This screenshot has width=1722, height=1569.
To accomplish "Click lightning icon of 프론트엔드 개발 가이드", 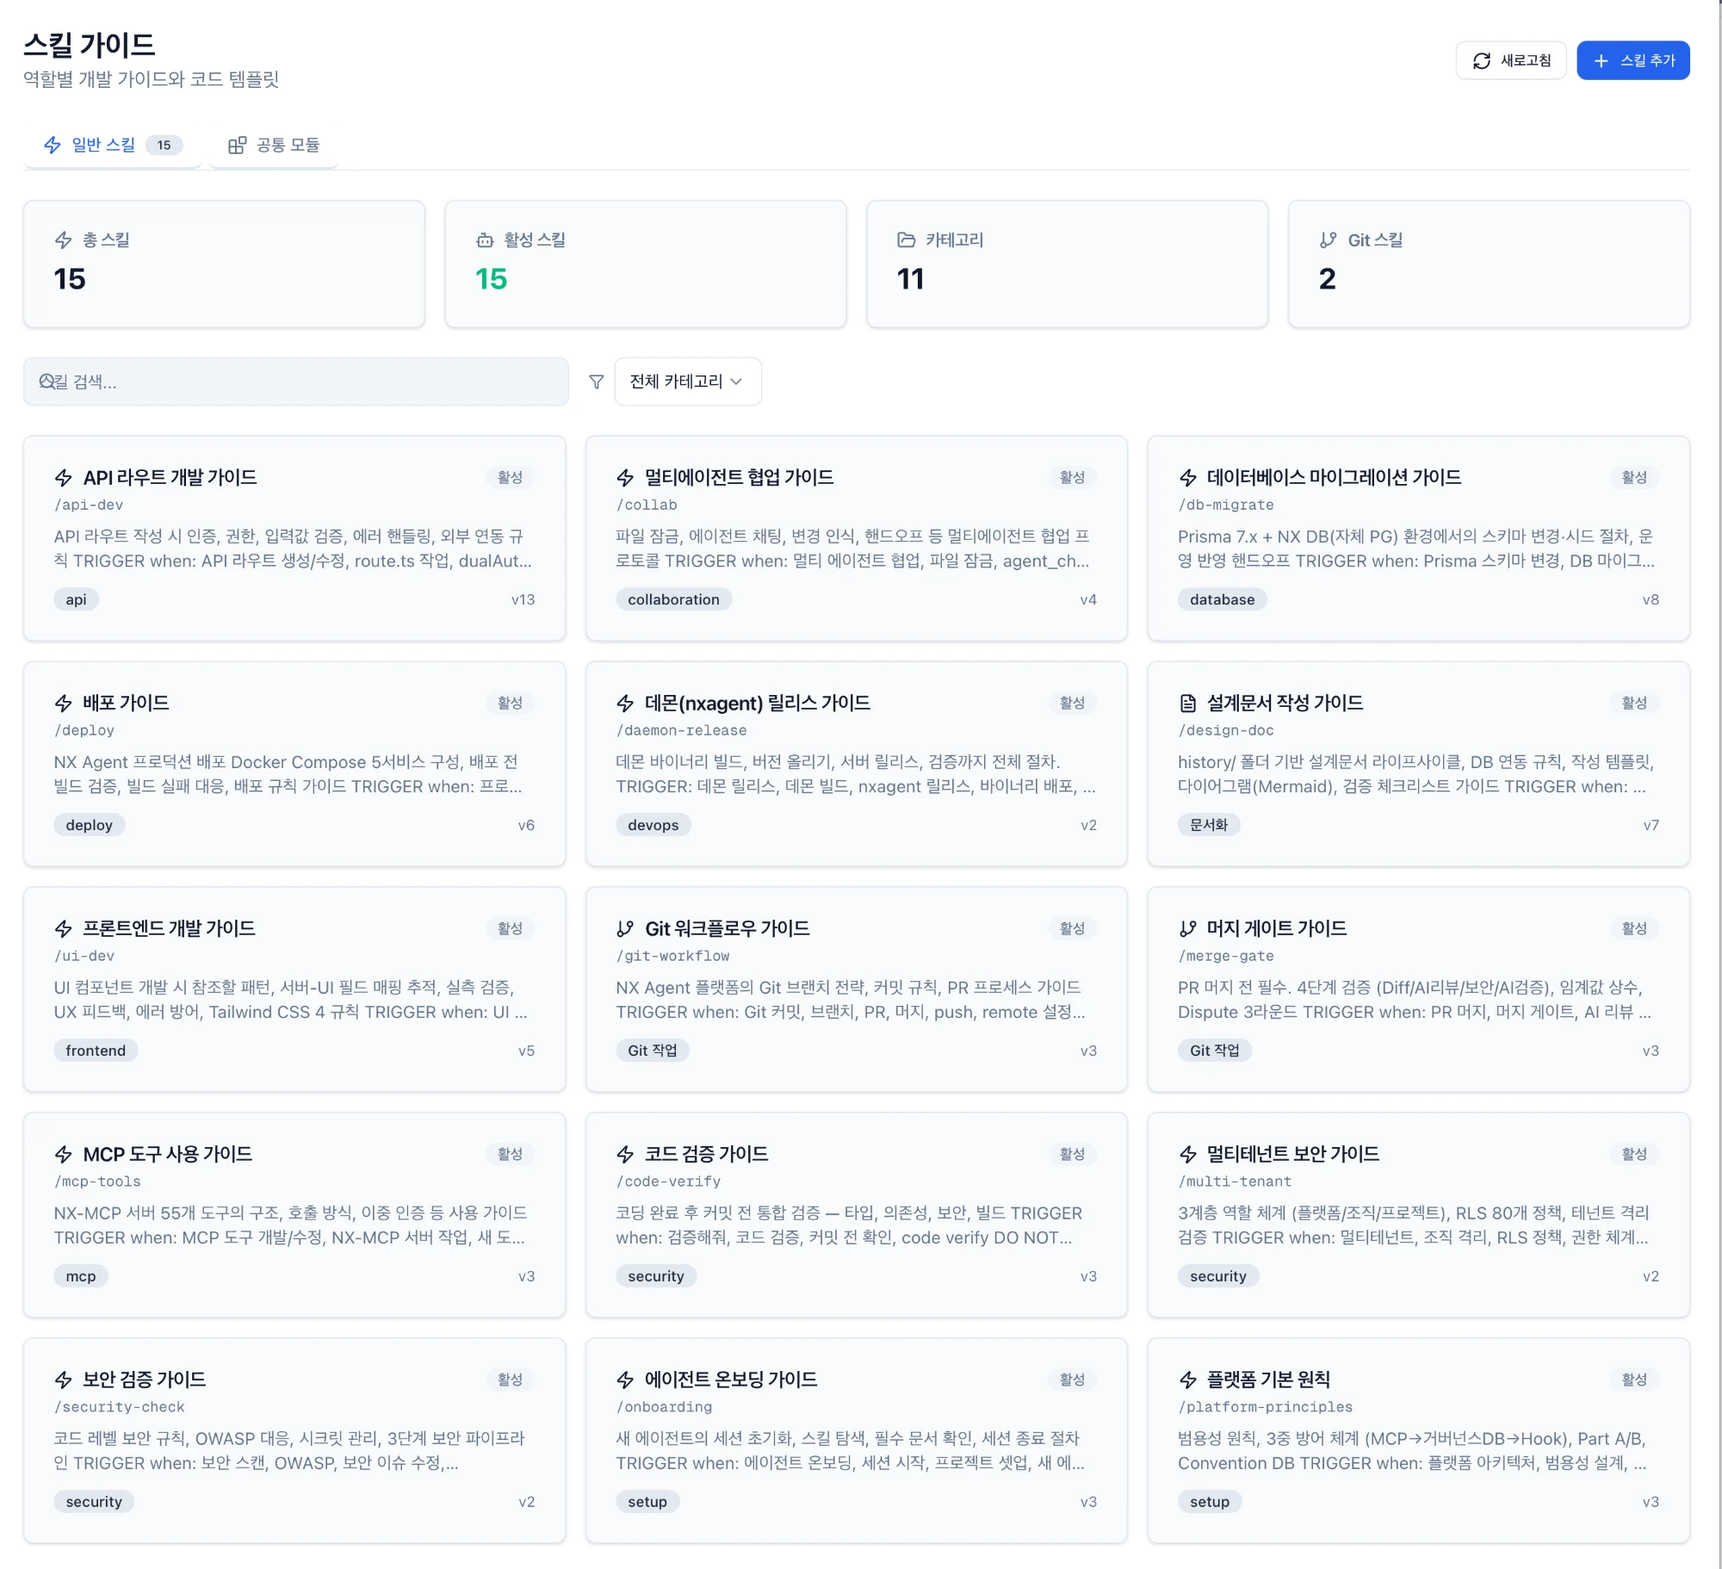I will point(63,928).
